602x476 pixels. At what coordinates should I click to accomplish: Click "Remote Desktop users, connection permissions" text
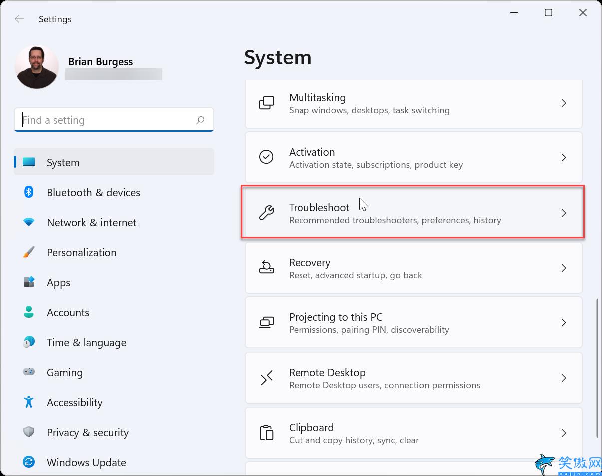[x=384, y=385]
